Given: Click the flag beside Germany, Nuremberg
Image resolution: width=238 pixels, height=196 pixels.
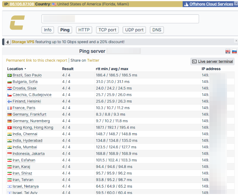Looking at the screenshot, I should (x=10, y=121).
